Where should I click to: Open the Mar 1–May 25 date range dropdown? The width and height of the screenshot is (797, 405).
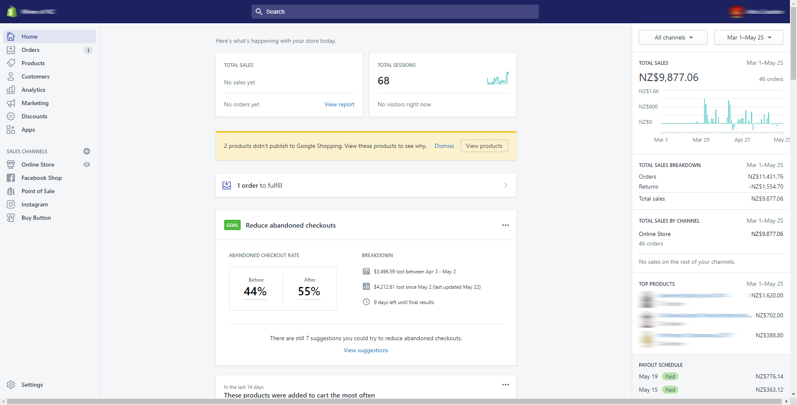click(x=749, y=37)
